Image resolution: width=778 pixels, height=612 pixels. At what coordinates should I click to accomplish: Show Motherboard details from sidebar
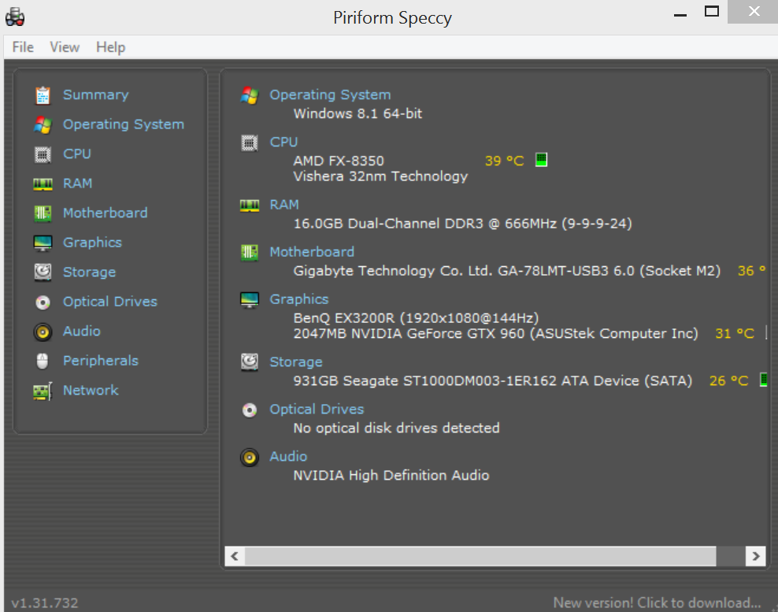coord(106,213)
